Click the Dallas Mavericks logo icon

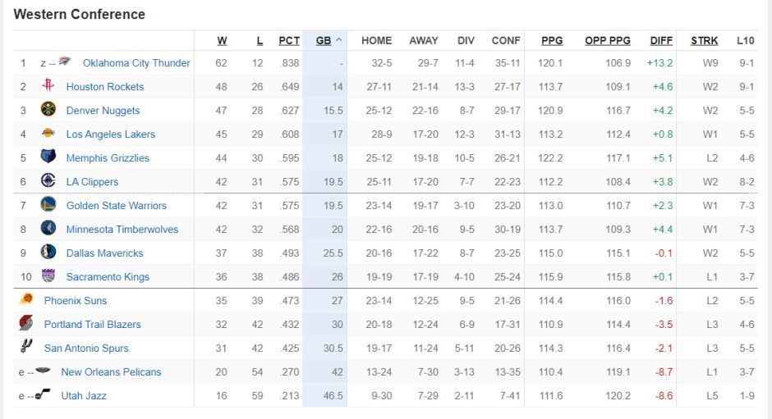[x=48, y=252]
